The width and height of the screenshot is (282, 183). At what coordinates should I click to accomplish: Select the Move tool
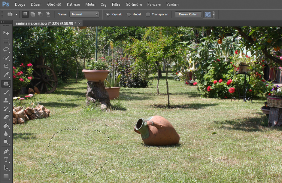click(6, 33)
